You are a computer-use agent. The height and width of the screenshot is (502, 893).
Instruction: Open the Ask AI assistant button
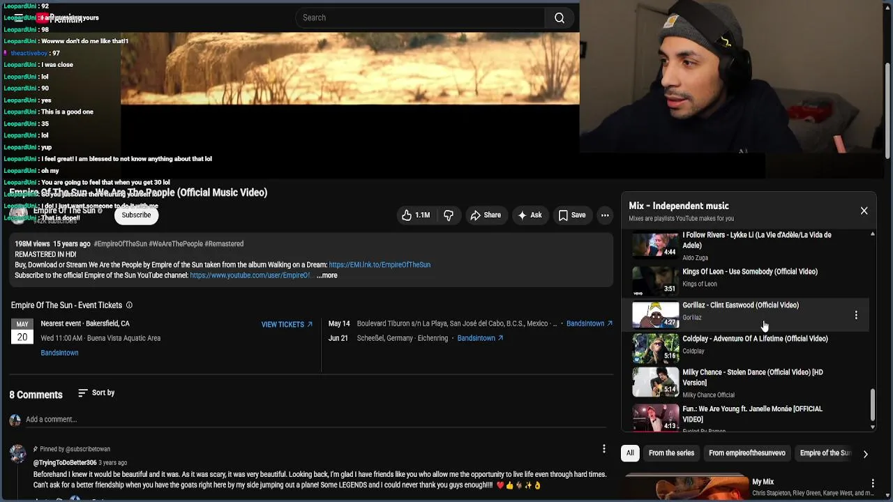(529, 215)
